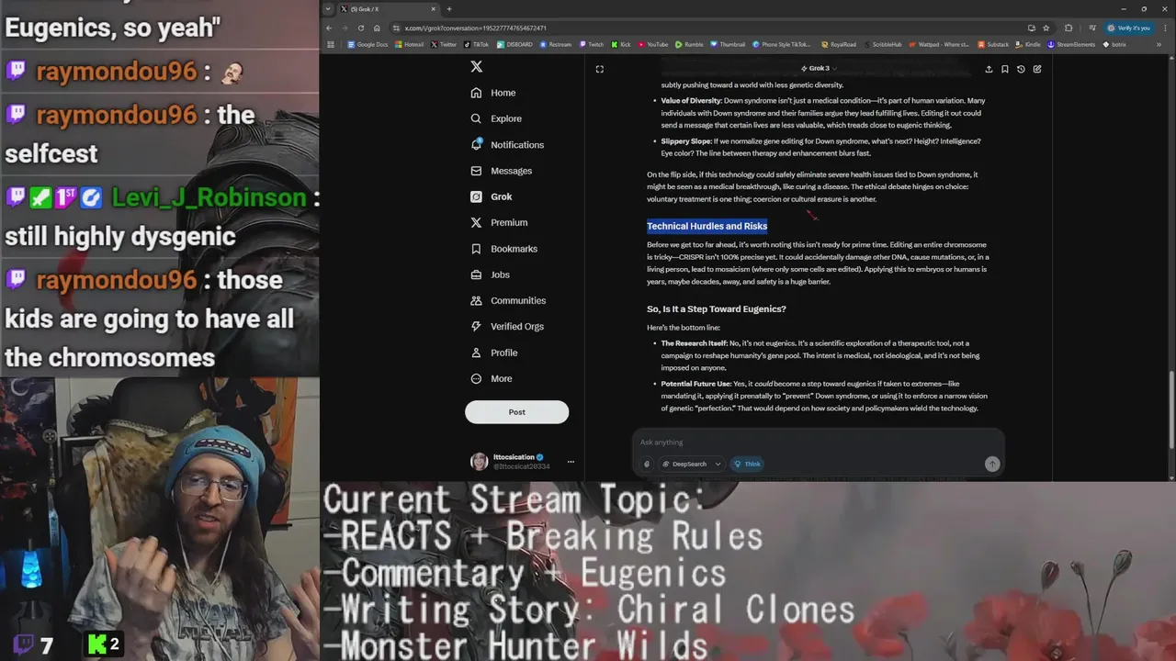
Task: Open Profile in X sidebar
Action: pos(493,353)
